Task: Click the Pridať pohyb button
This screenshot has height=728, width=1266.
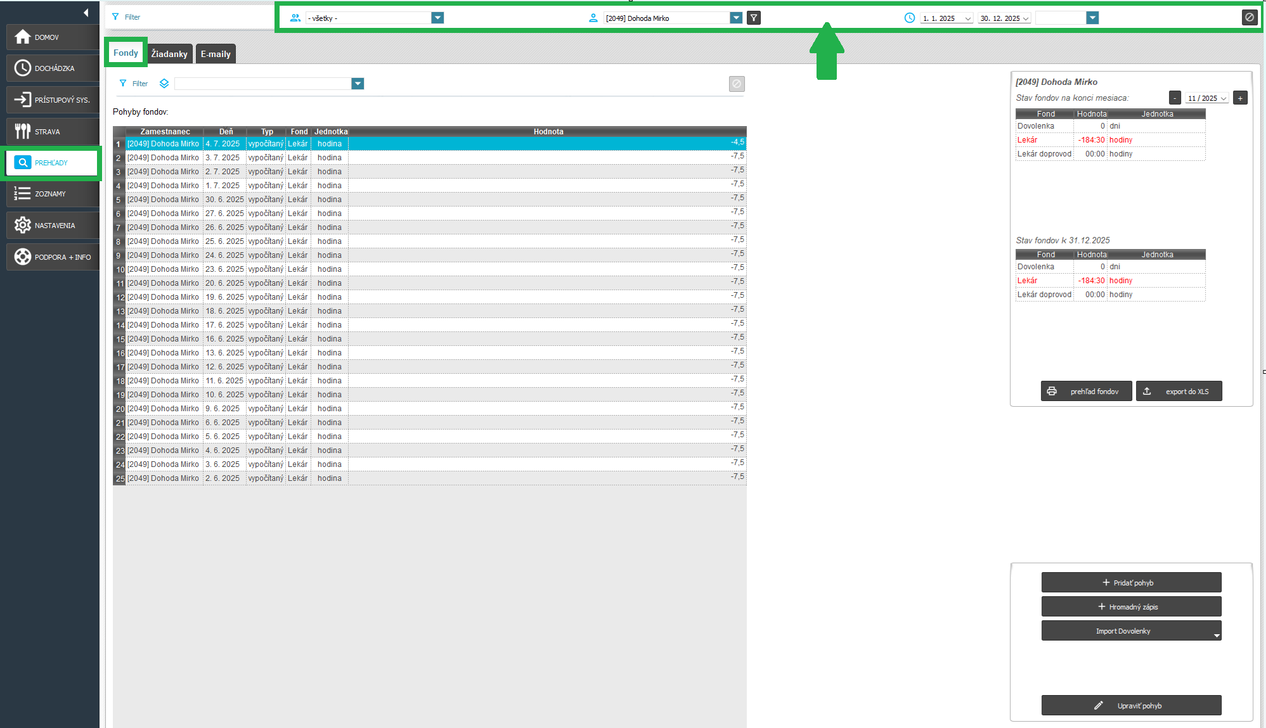Action: coord(1131,583)
